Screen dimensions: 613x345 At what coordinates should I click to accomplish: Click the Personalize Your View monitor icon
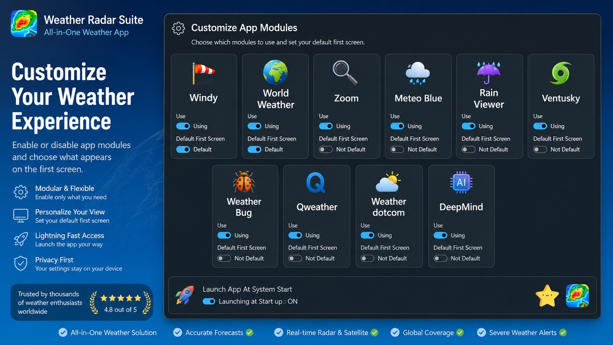coord(21,216)
